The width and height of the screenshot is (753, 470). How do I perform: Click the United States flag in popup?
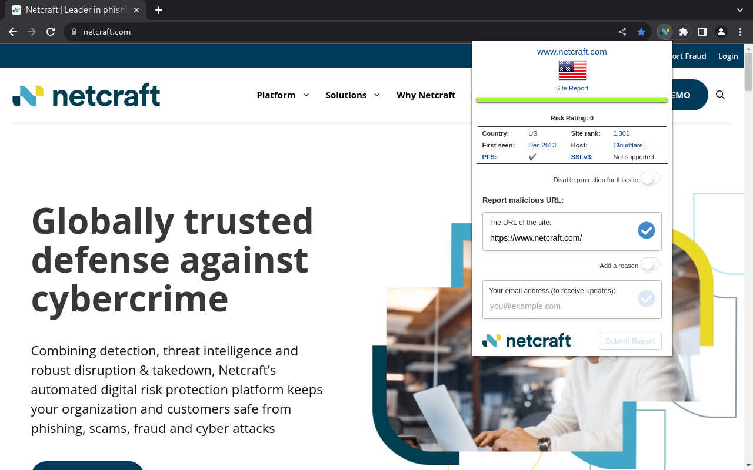572,70
